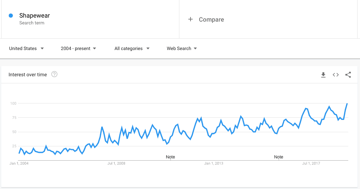Click the blue dot beside Shapewear
Image resolution: width=360 pixels, height=189 pixels.
(11, 16)
